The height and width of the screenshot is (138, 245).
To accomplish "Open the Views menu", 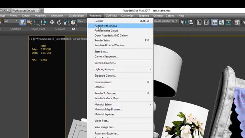I will (x=13, y=16).
